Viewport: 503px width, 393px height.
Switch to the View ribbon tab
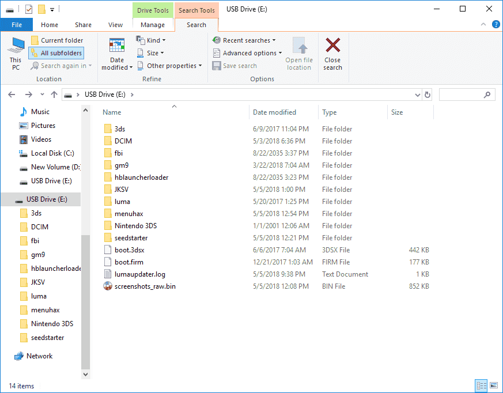[115, 25]
